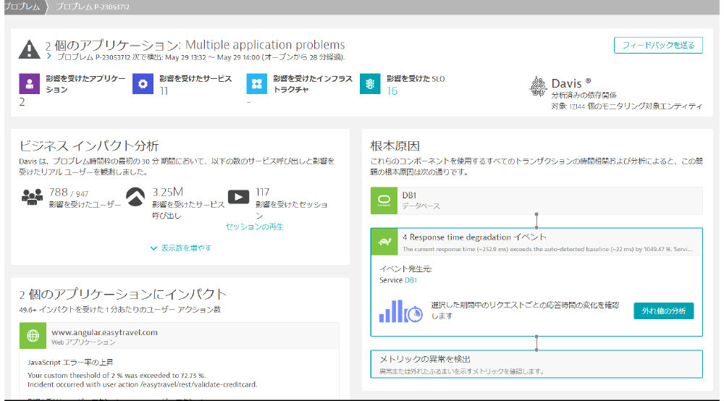Open 4 Response time degradation event header

(x=536, y=241)
